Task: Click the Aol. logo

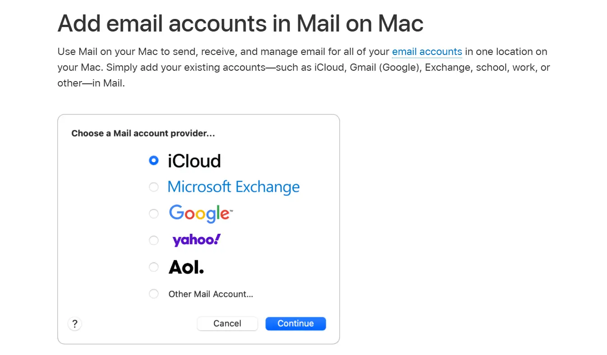Action: (186, 267)
